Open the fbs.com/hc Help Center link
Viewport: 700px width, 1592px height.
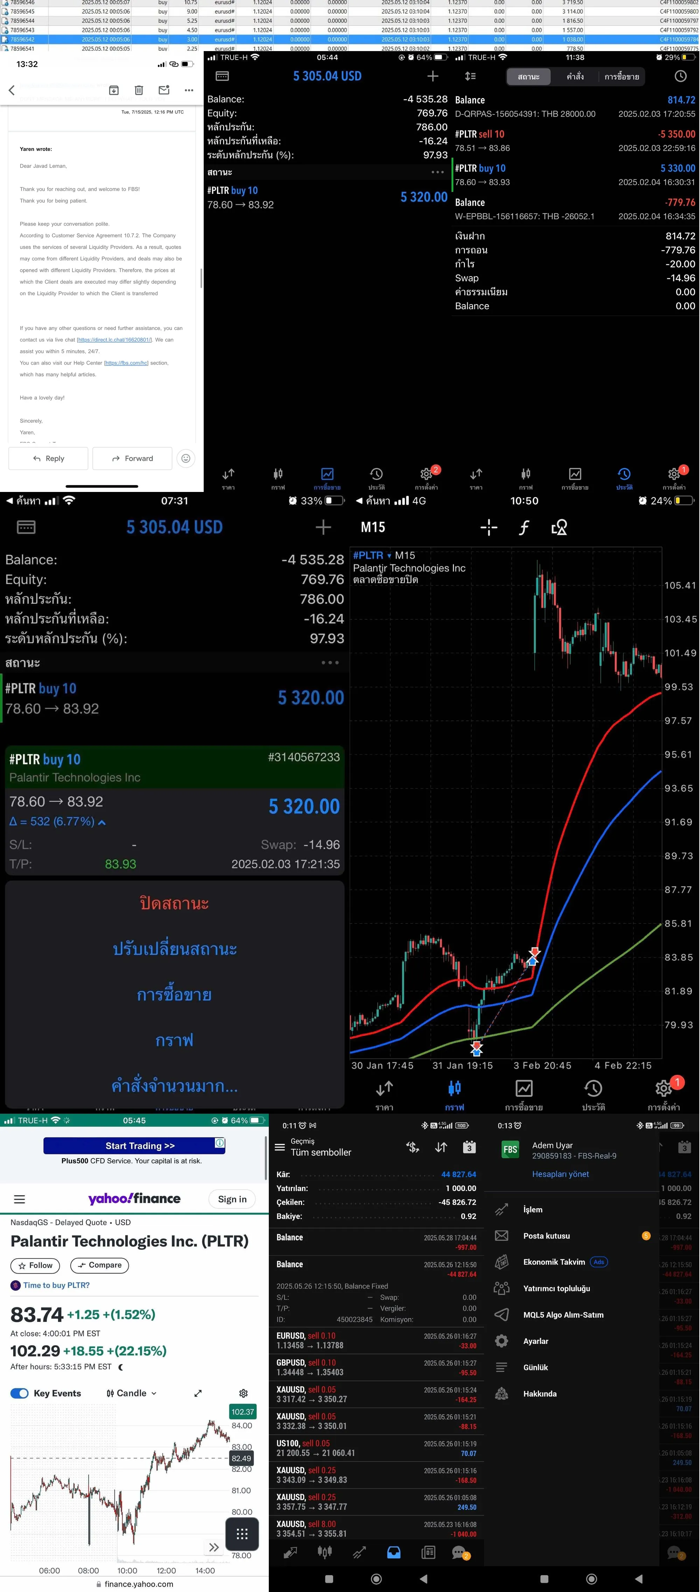coord(126,363)
